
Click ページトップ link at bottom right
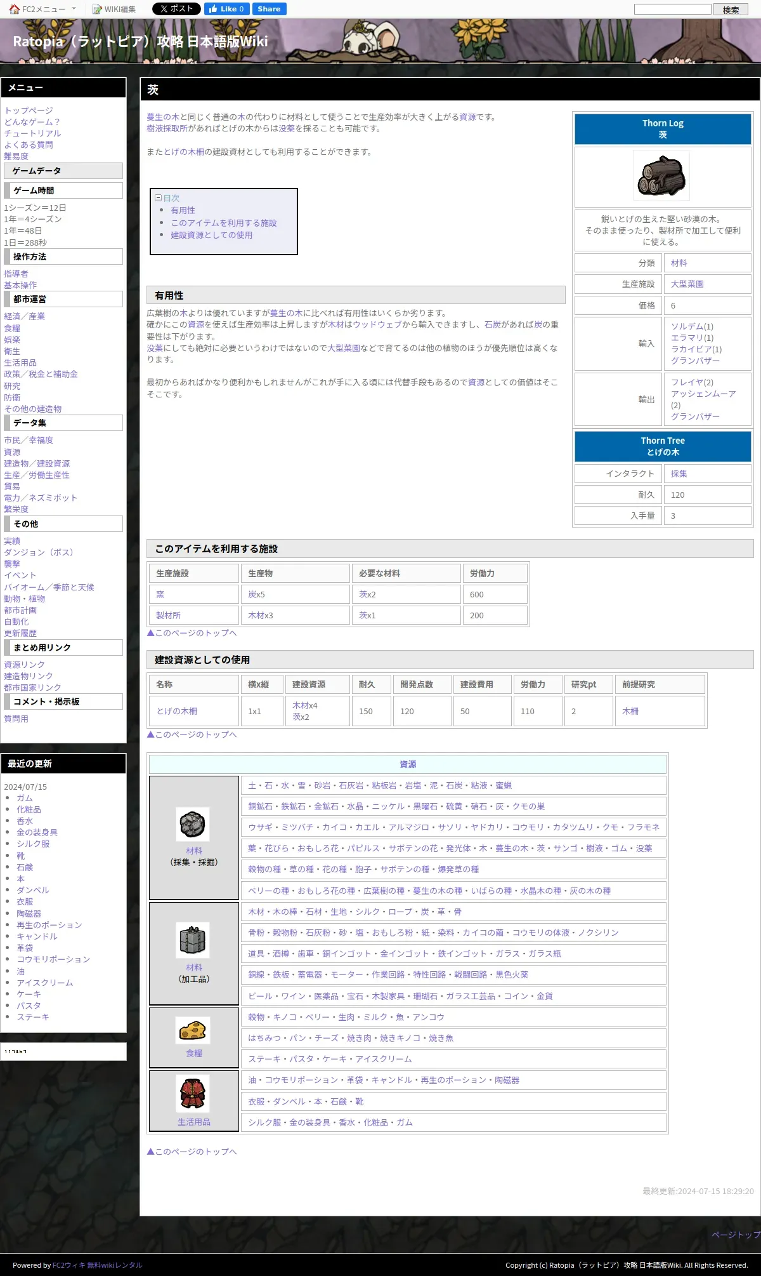[x=736, y=1235]
